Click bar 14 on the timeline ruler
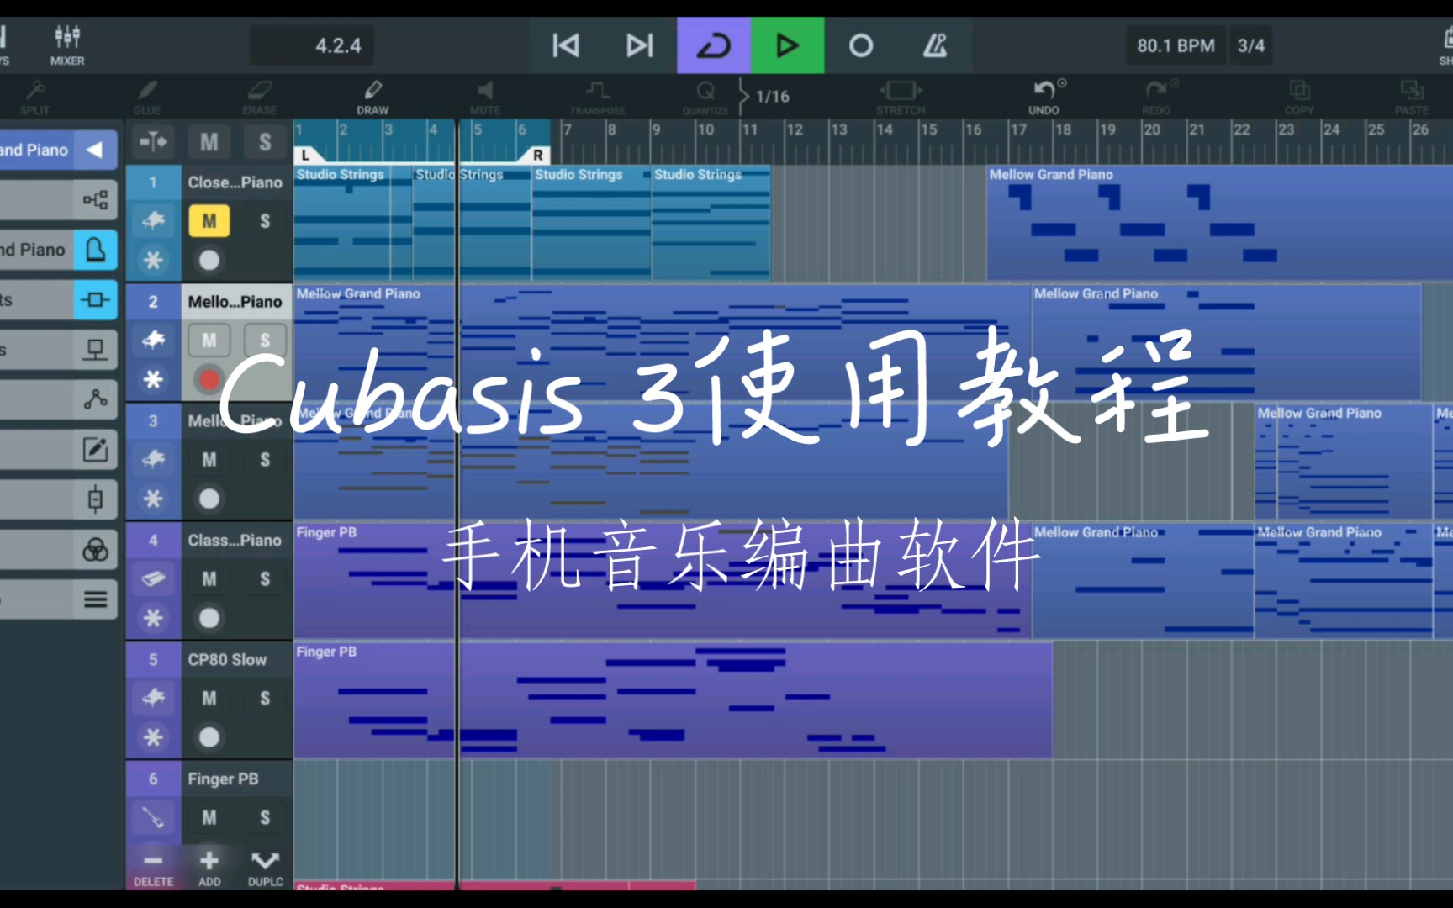The width and height of the screenshot is (1453, 908). click(x=884, y=130)
